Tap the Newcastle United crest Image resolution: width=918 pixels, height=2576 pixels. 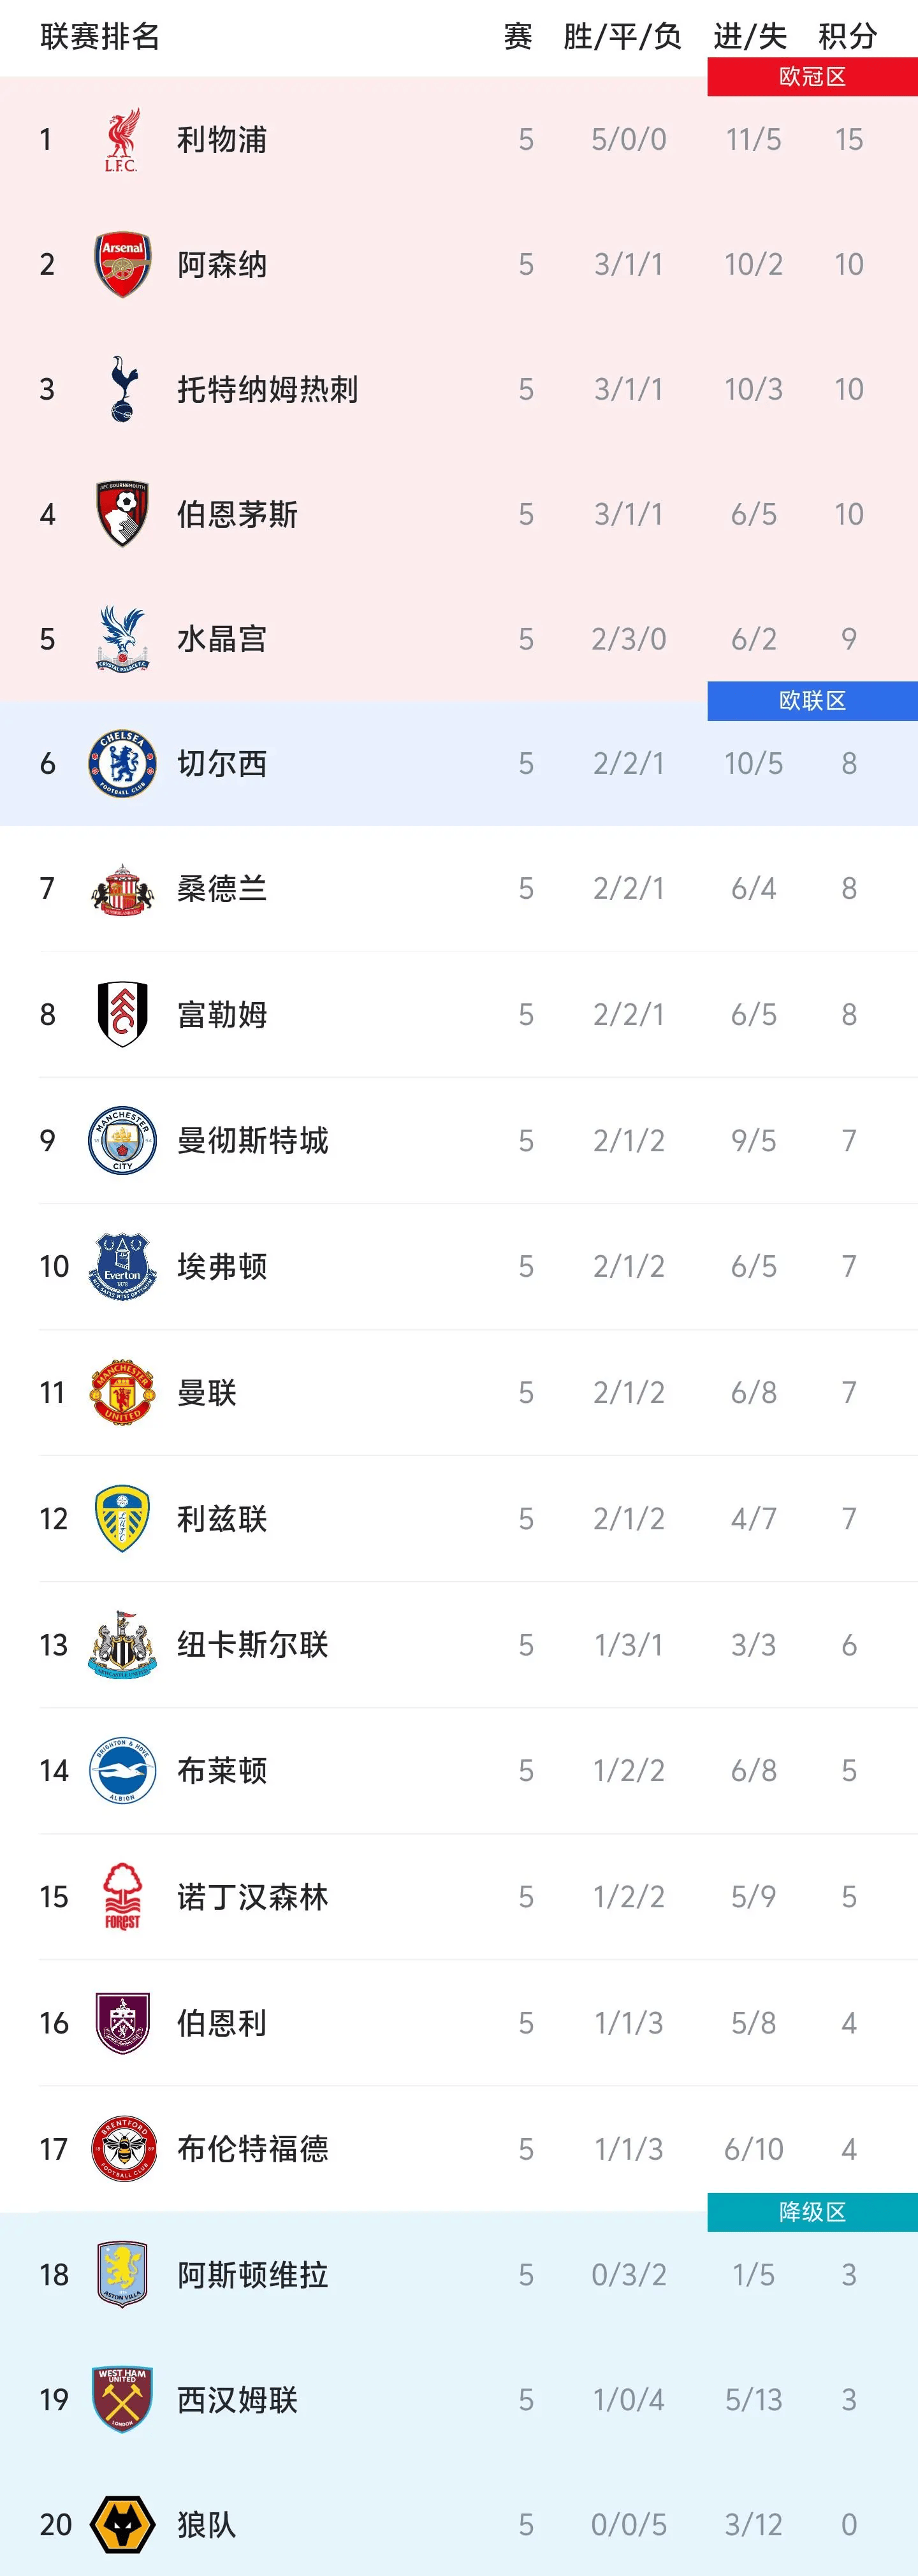click(x=122, y=1644)
